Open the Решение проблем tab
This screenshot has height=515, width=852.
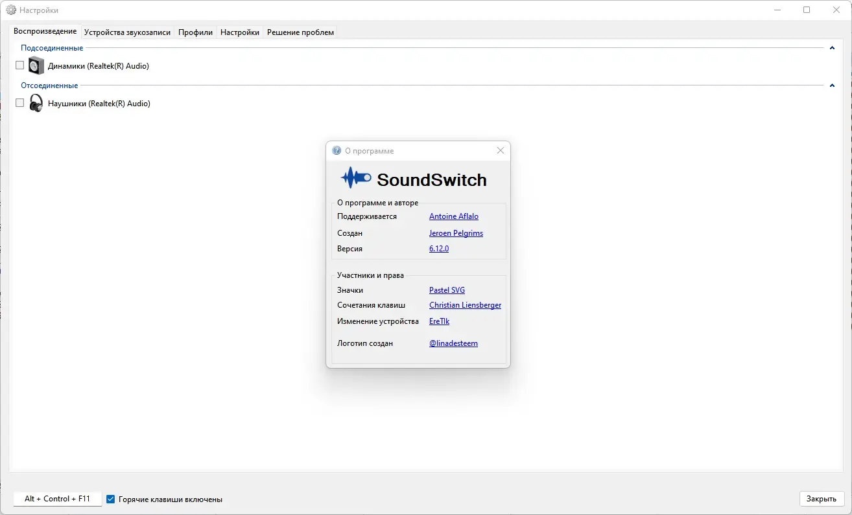(300, 32)
